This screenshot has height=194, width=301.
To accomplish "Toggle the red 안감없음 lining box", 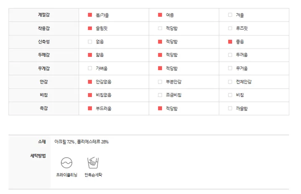I will pos(90,82).
